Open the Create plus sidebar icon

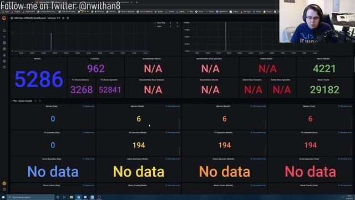tap(4, 37)
